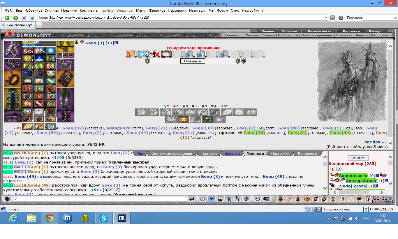Image resolution: width=398 pixels, height=239 pixels.
Task: Click the floppy disk icon in chat bar
Action: click(x=221, y=199)
